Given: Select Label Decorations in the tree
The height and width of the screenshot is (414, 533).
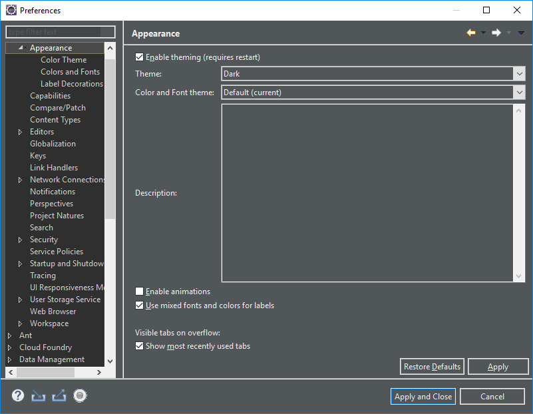Looking at the screenshot, I should click(x=72, y=84).
